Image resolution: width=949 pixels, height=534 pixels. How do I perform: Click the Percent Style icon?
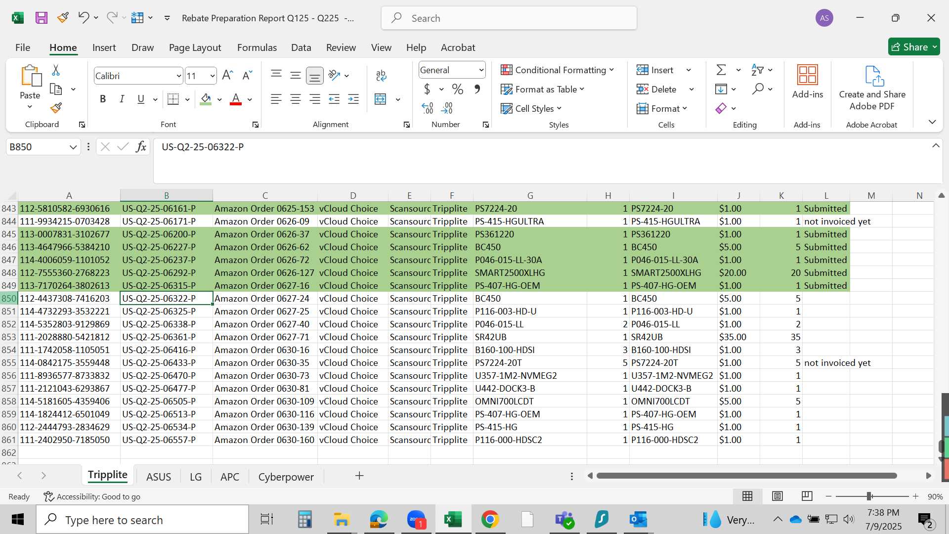(458, 89)
